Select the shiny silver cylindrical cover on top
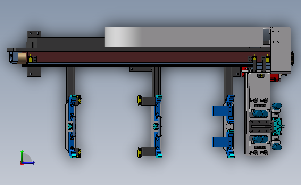The image size is (301, 185). (x=123, y=37)
